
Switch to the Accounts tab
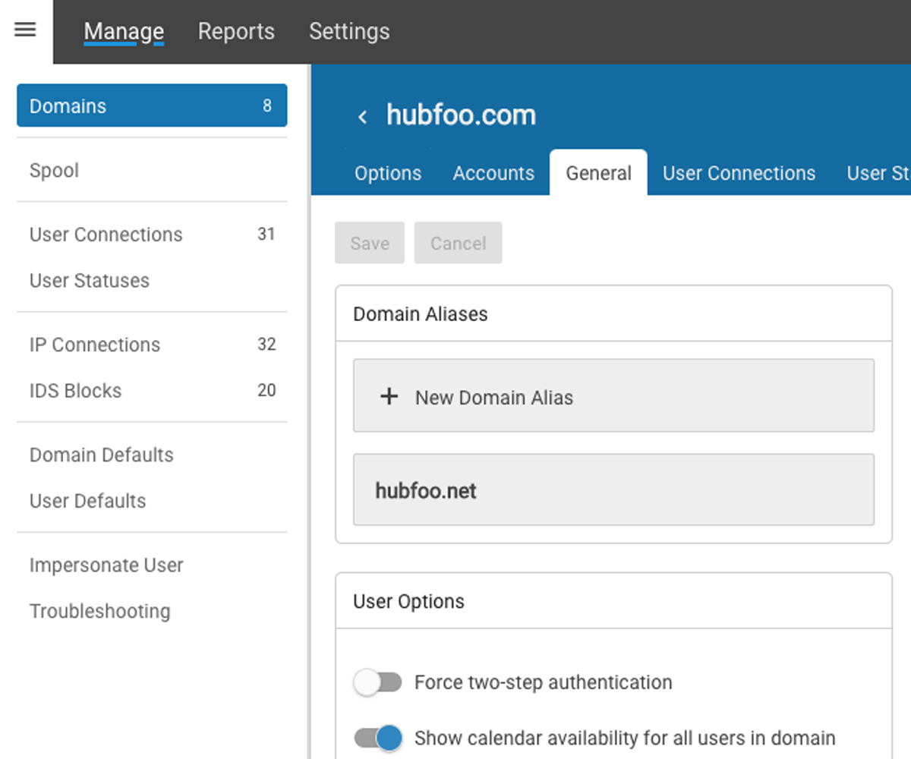[x=493, y=173]
